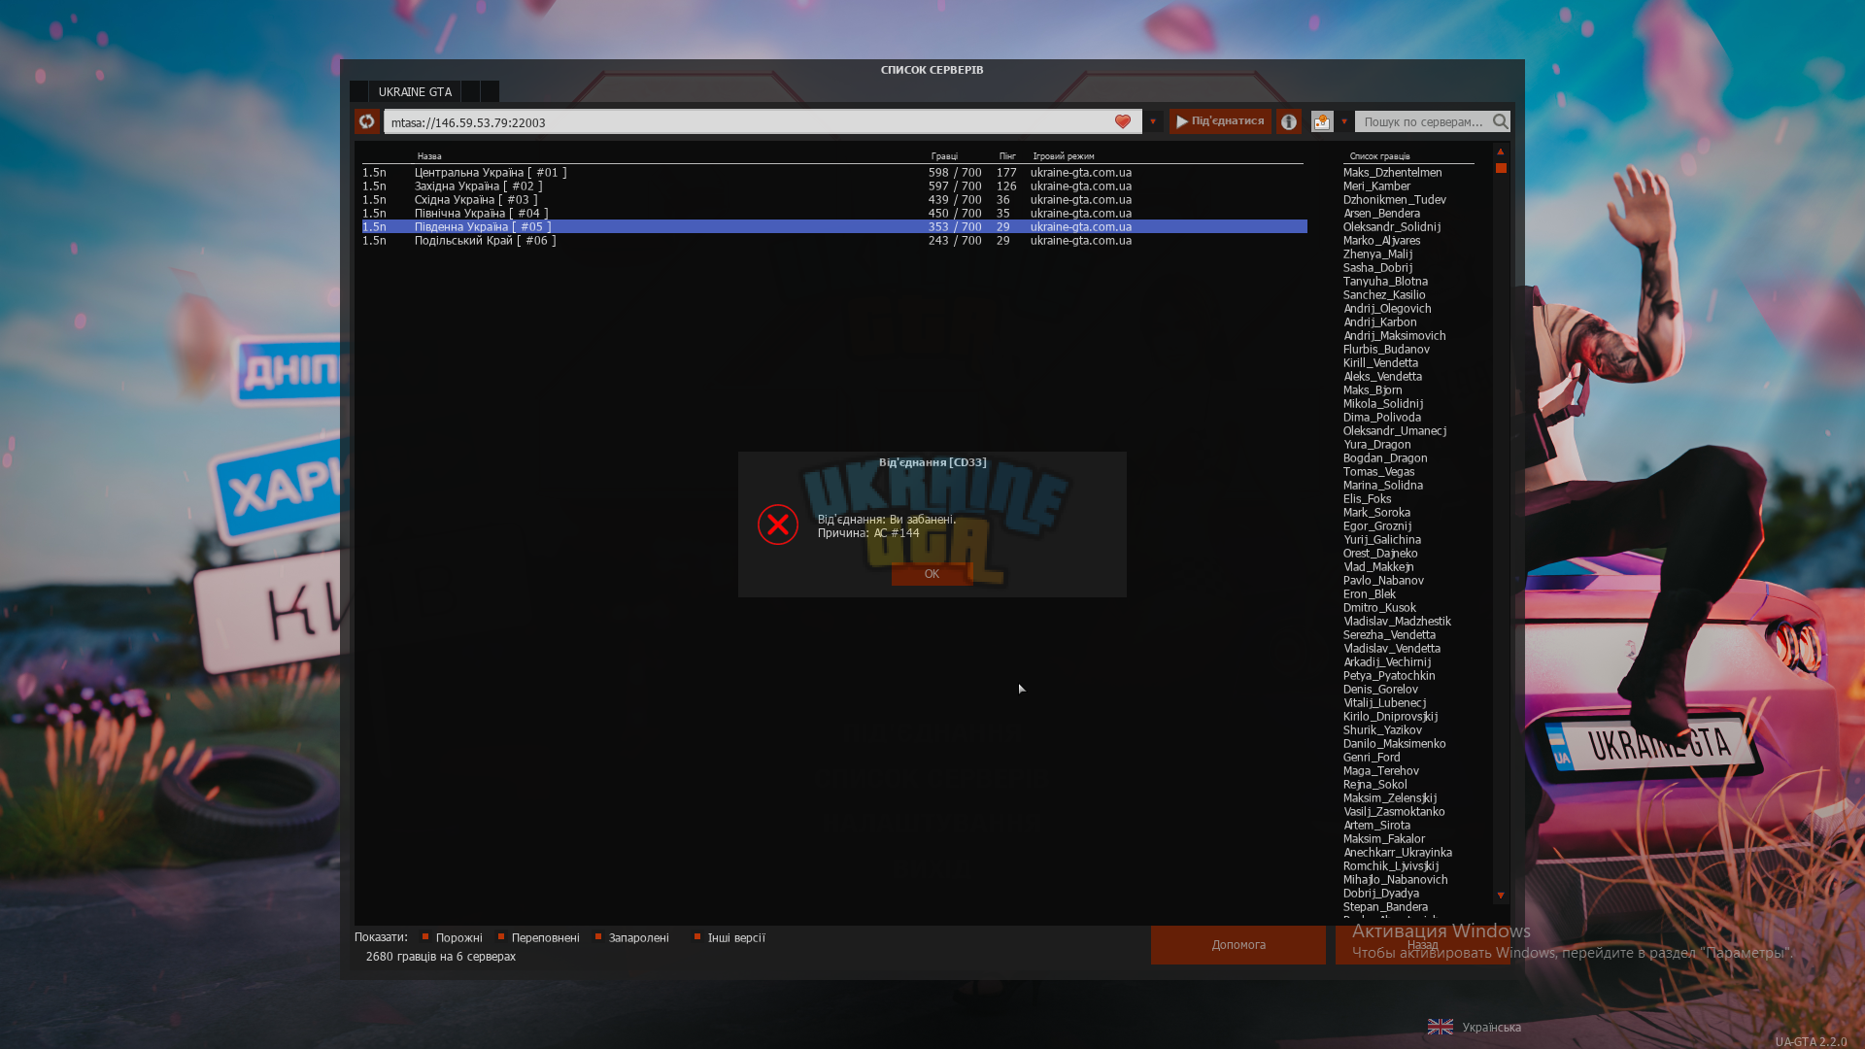Select player Anechkarr_Ukrayinka

[x=1398, y=852]
